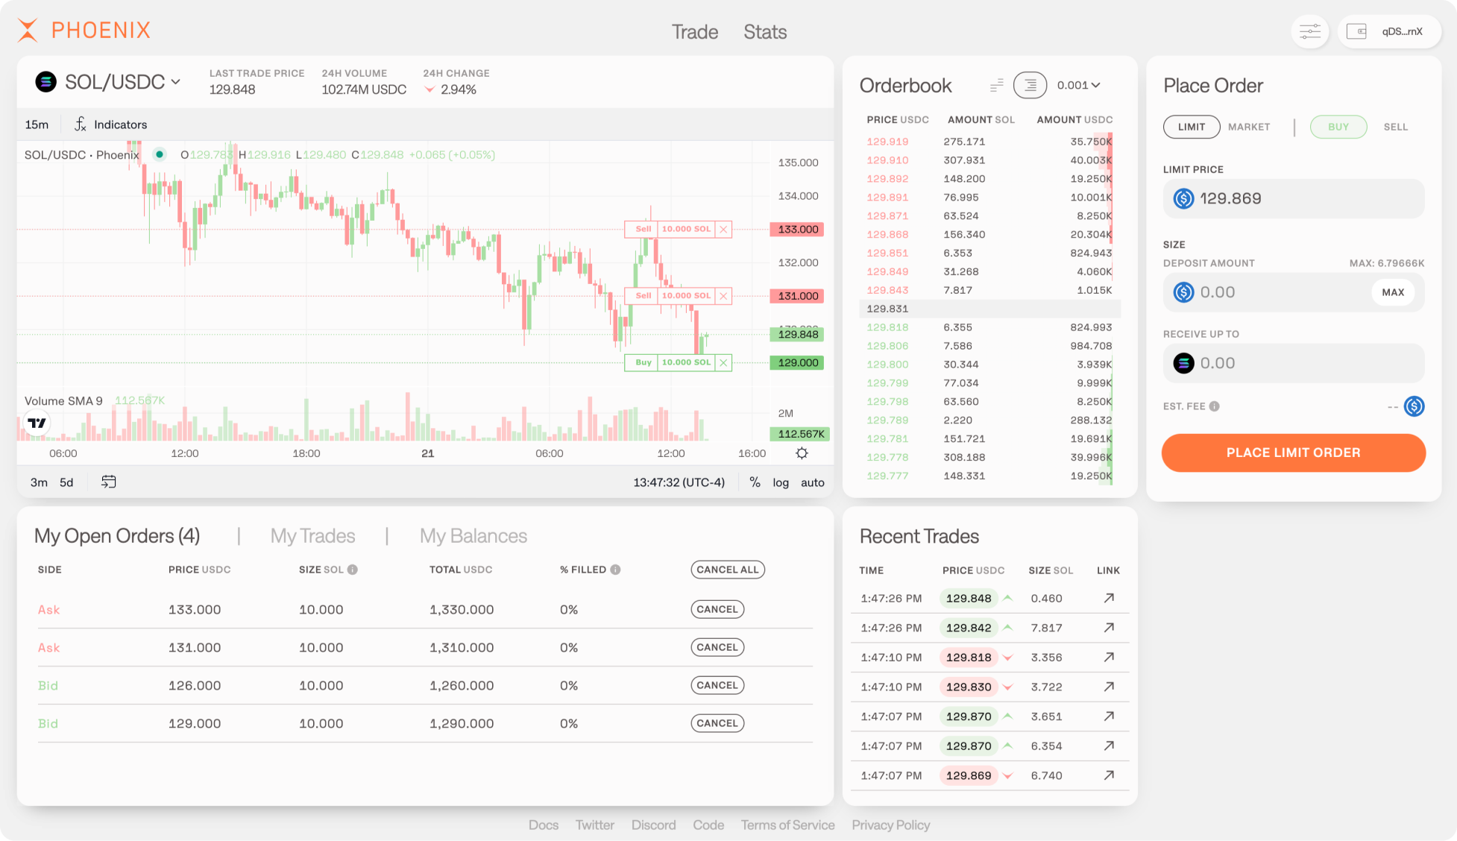Cancel the Ask order at 133.000
This screenshot has width=1457, height=841.
[x=717, y=609]
